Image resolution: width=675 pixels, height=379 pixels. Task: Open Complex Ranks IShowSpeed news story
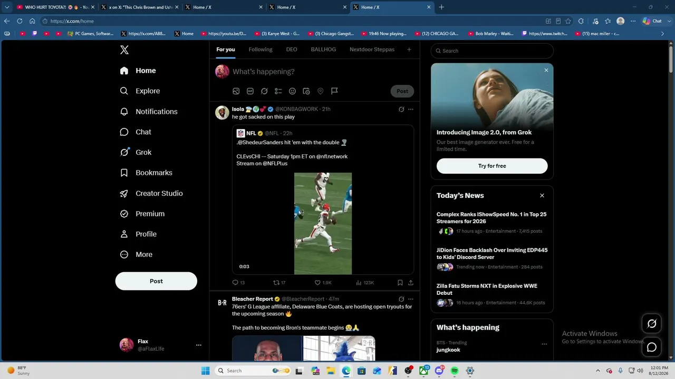491,218
